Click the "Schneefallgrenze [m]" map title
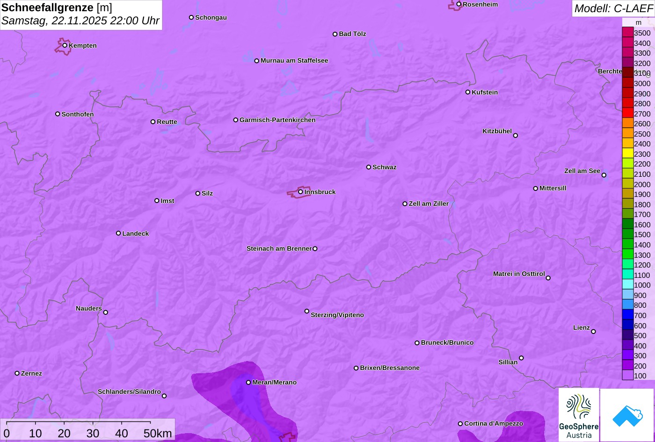This screenshot has height=442, width=655. point(57,7)
